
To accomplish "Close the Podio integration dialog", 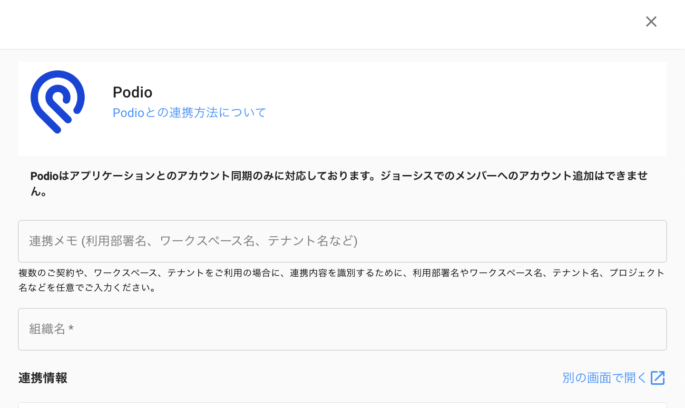I will tap(651, 21).
